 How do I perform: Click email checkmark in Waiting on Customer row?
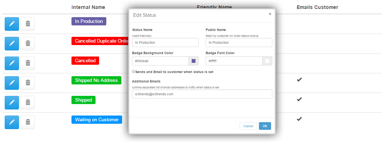click(x=299, y=119)
